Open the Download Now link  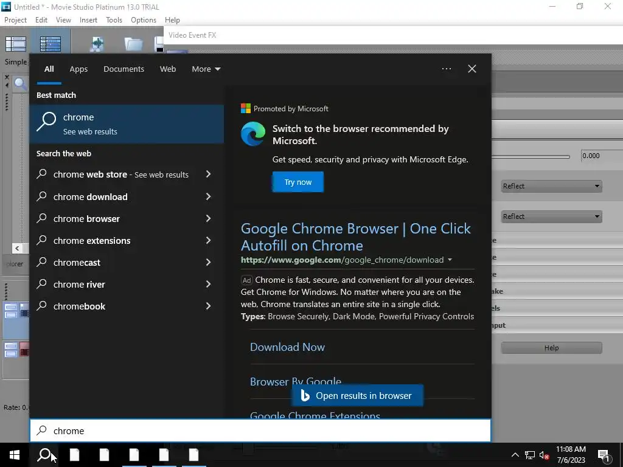(x=287, y=347)
